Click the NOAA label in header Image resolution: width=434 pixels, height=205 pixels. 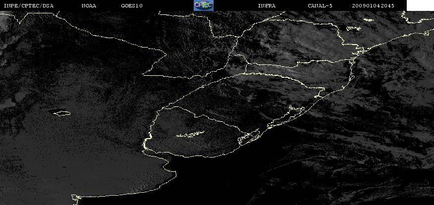89,6
